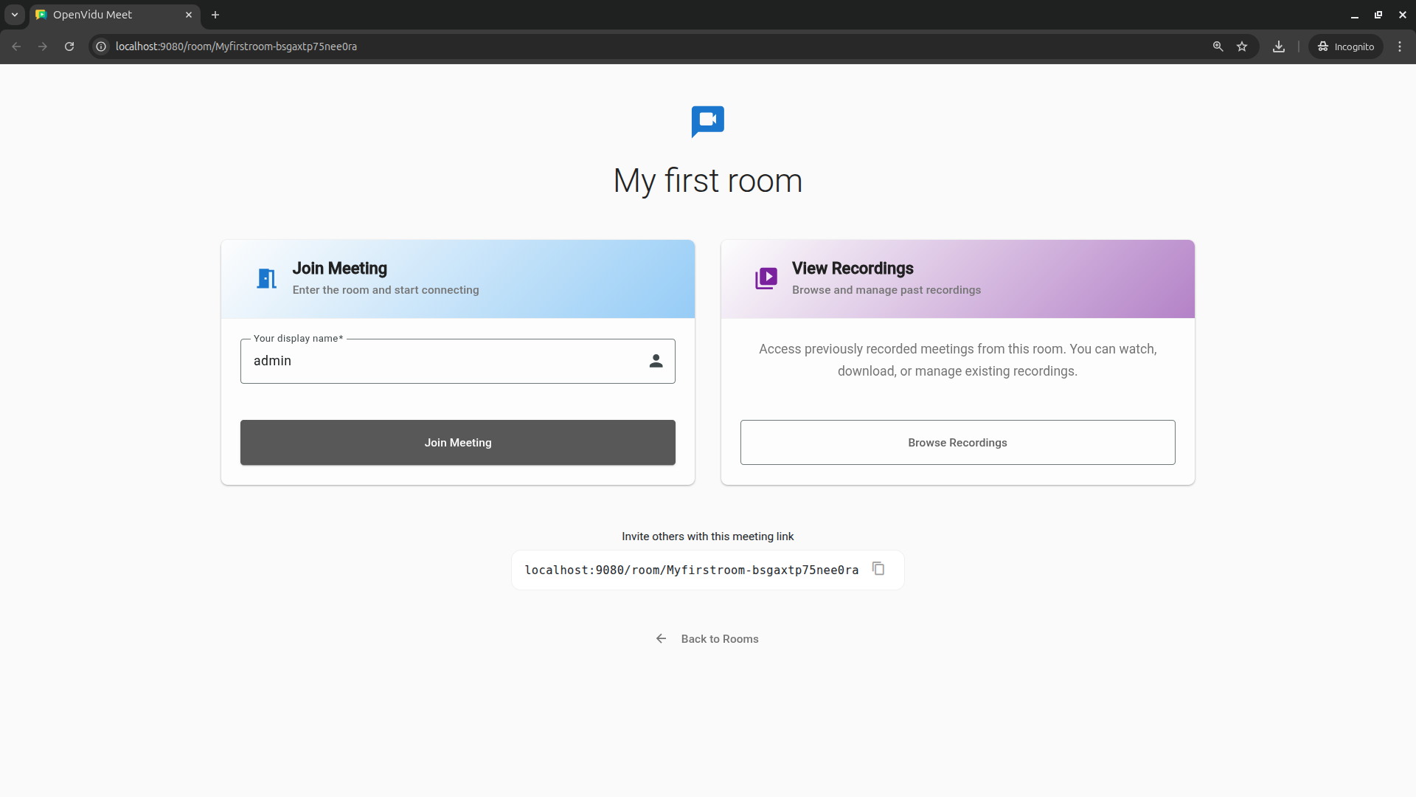Image resolution: width=1416 pixels, height=797 pixels.
Task: Open the browser zoom magnifier icon
Action: click(1218, 46)
